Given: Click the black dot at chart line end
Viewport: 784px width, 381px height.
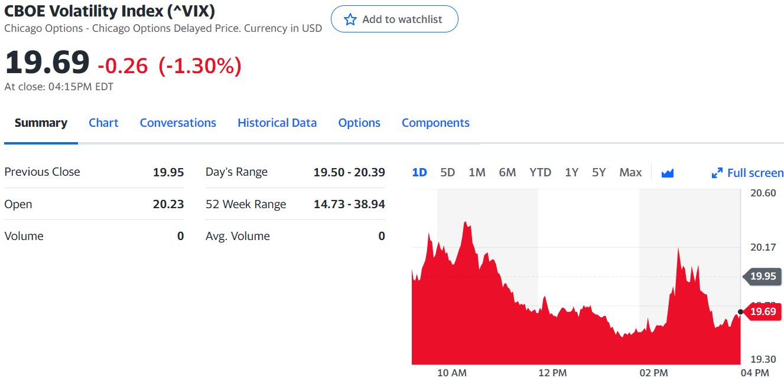Looking at the screenshot, I should point(740,311).
